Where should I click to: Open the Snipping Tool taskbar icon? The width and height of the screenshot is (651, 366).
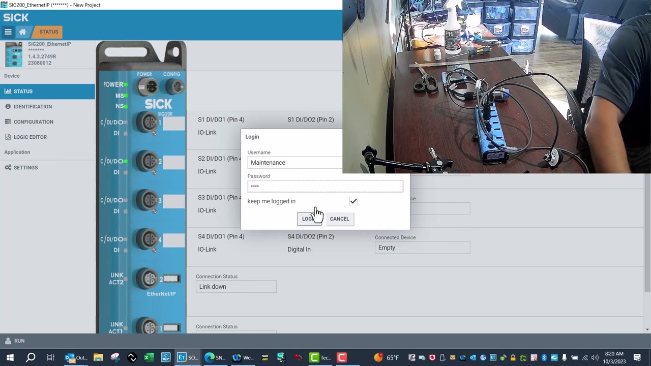pos(115,357)
